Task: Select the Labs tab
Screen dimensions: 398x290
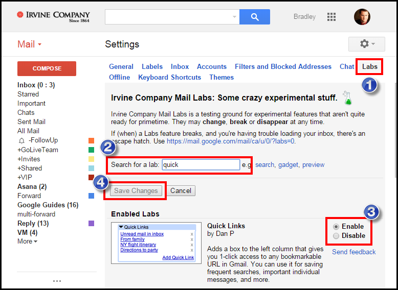Action: [x=369, y=66]
